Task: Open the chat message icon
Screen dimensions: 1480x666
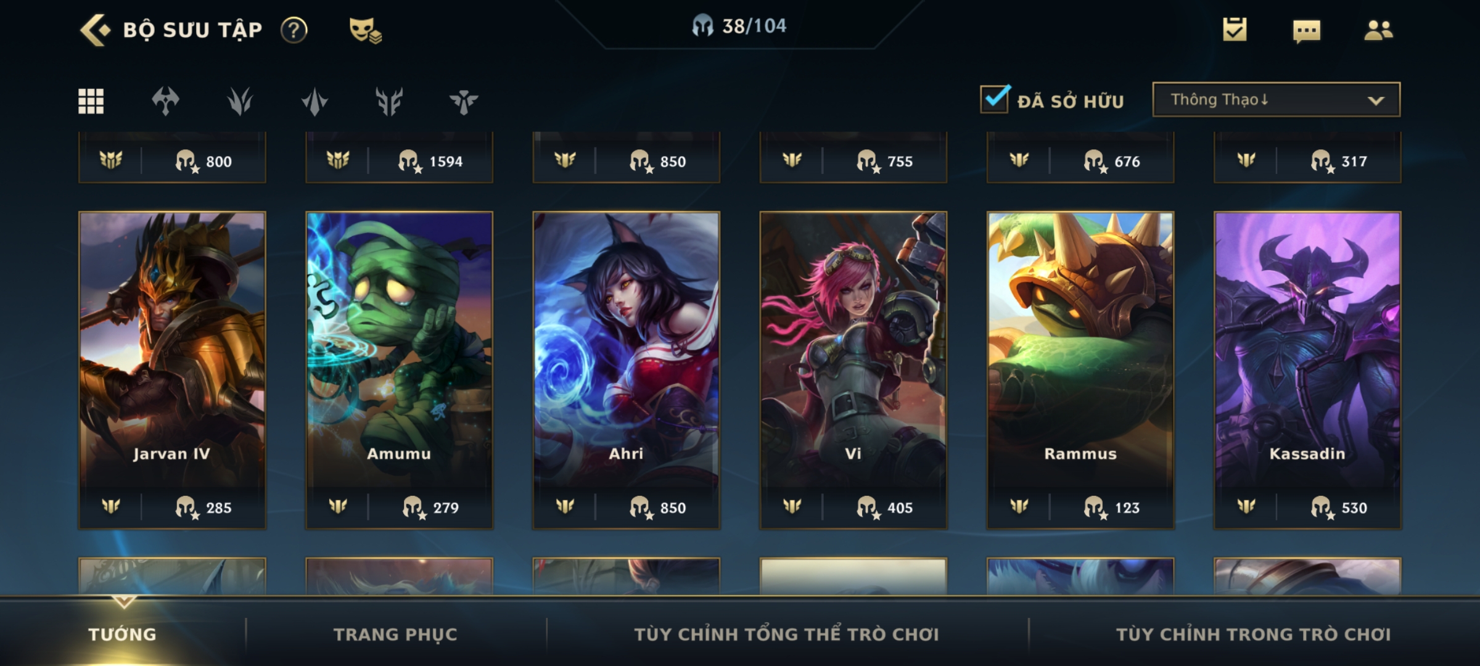Action: tap(1307, 31)
